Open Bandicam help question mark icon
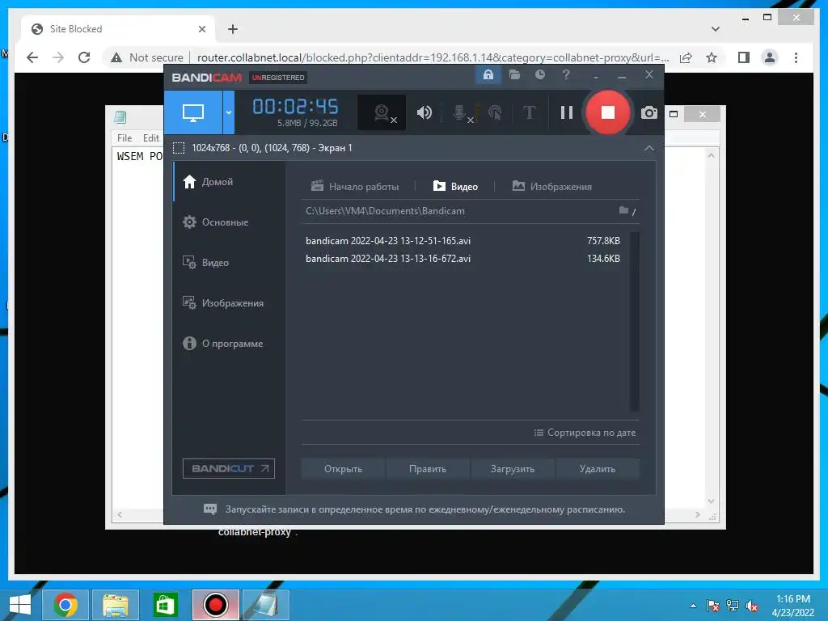This screenshot has width=828, height=621. tap(565, 75)
